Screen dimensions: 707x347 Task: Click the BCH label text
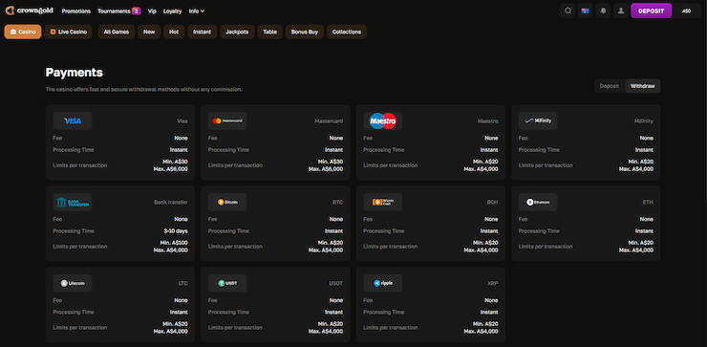492,202
